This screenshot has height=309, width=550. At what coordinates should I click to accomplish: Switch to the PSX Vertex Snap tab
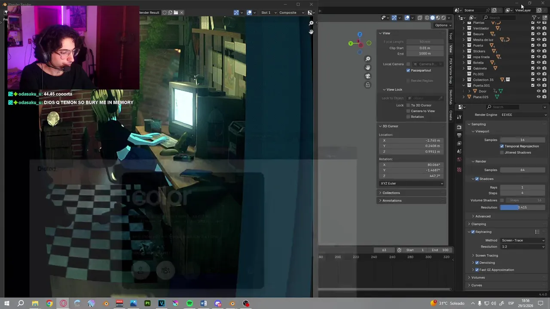pos(451,71)
